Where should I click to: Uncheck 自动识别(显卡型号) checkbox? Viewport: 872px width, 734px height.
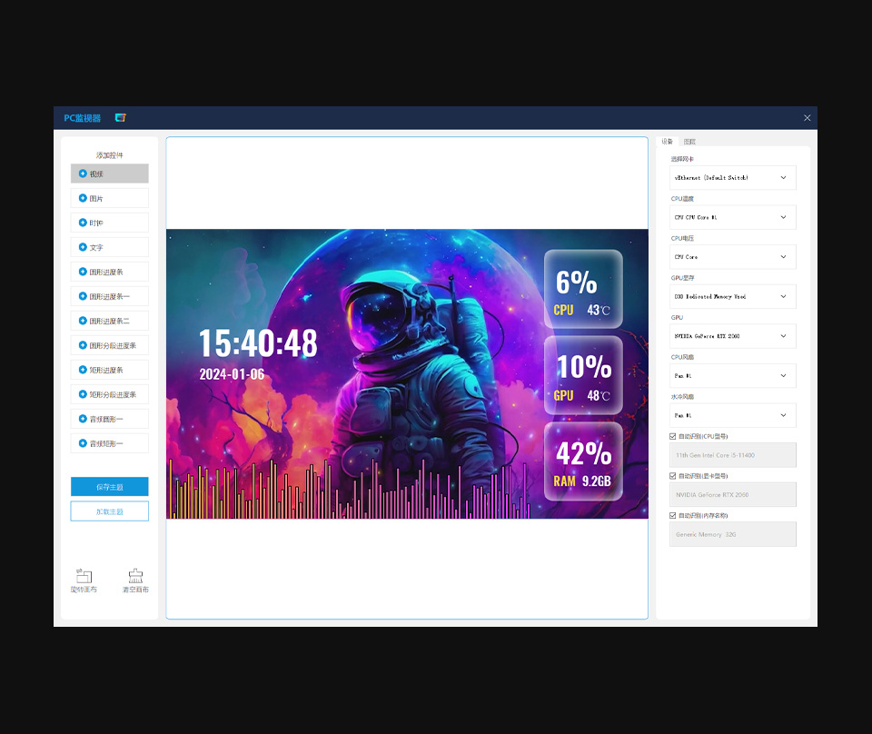pyautogui.click(x=672, y=476)
